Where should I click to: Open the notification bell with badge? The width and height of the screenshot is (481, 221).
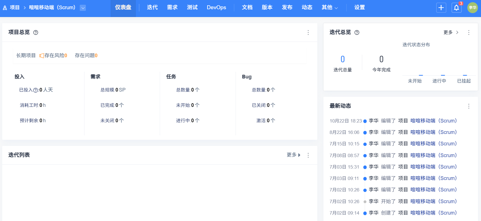coord(456,8)
